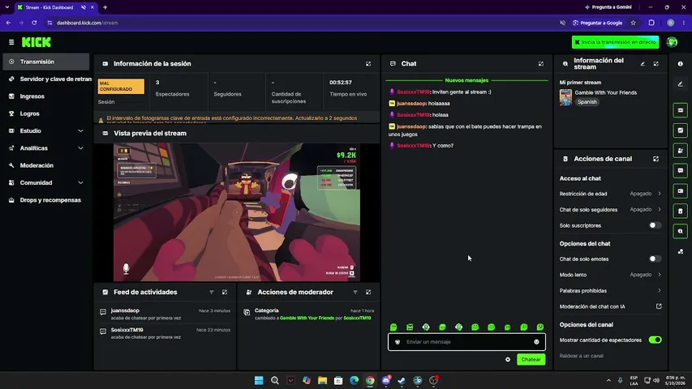The width and height of the screenshot is (692, 389).
Task: Click Raidear a un canal
Action: click(x=581, y=356)
